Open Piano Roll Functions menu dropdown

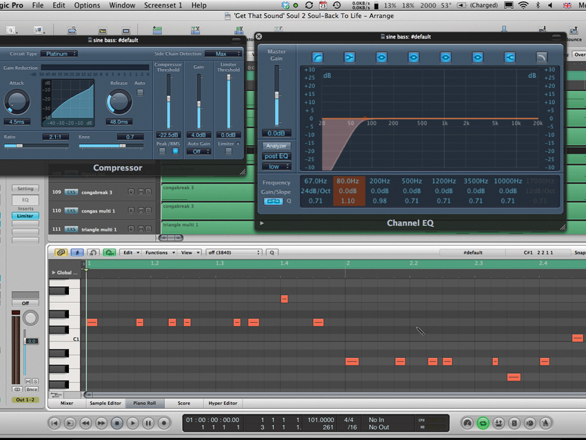coord(159,252)
